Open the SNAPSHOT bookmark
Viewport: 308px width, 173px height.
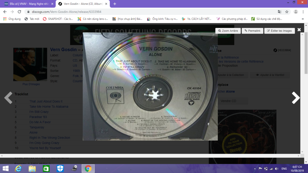pos(58,19)
